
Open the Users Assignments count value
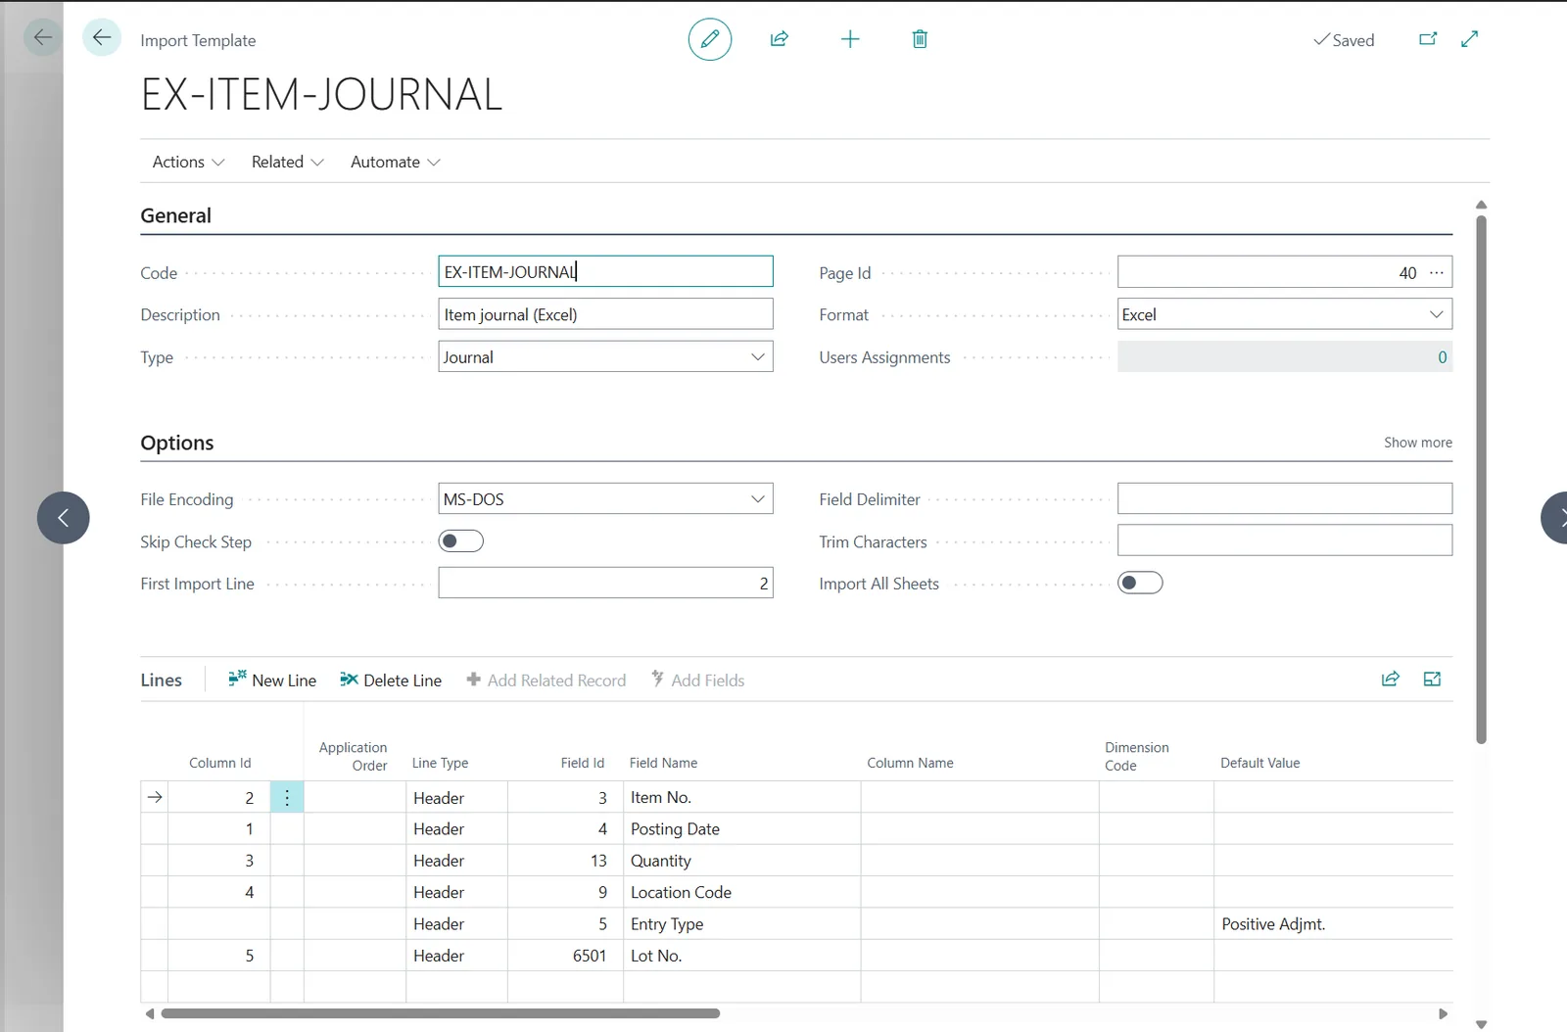point(1442,357)
